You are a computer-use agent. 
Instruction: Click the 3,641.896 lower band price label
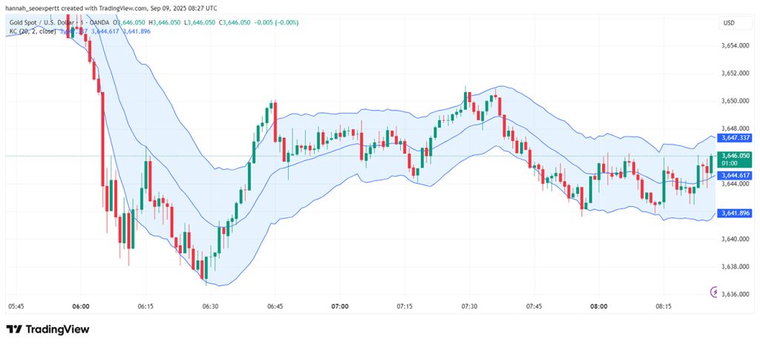pyautogui.click(x=736, y=213)
